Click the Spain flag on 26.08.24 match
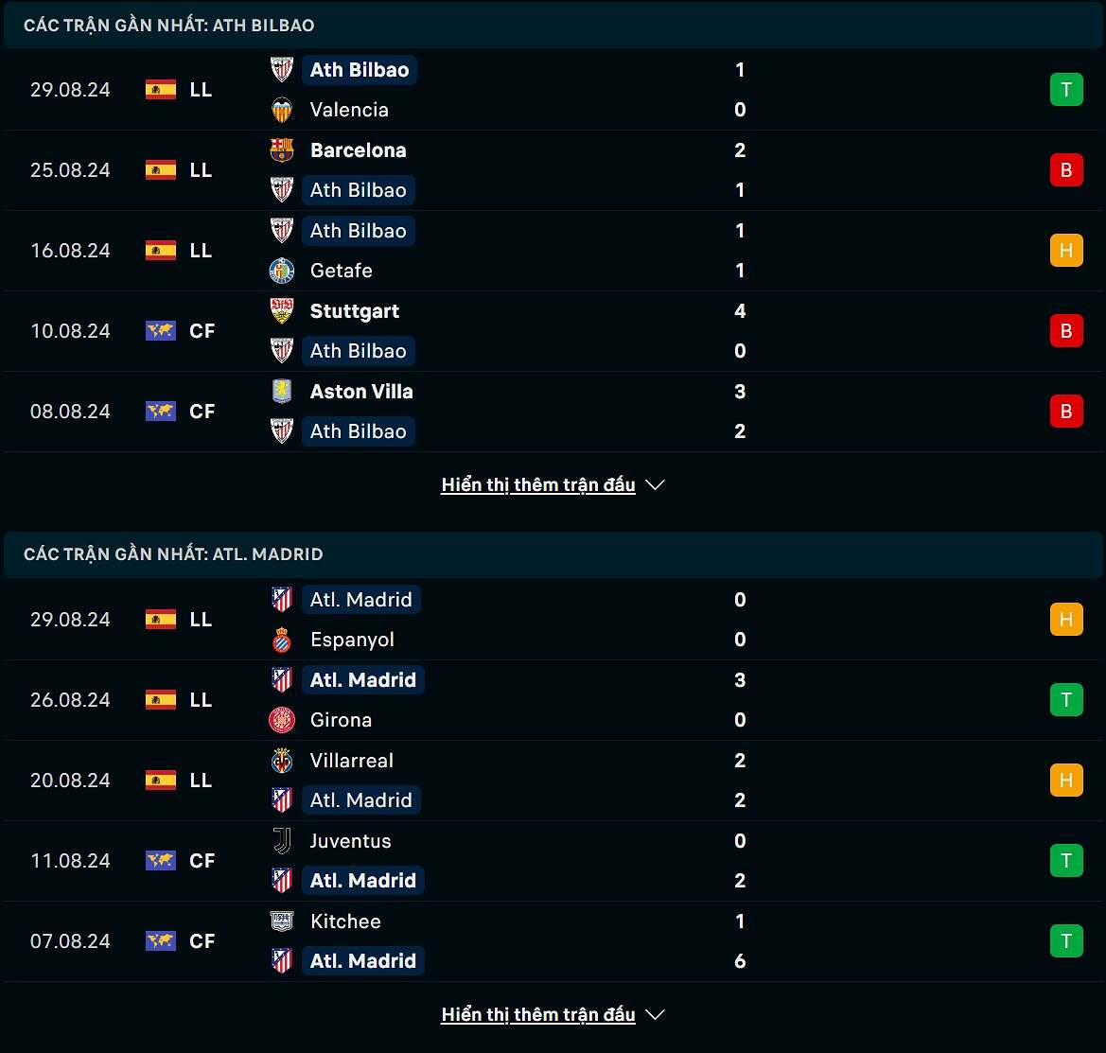Screen dimensions: 1106x1053 pyautogui.click(x=161, y=700)
